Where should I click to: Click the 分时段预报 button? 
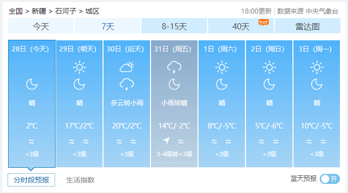click(x=31, y=180)
